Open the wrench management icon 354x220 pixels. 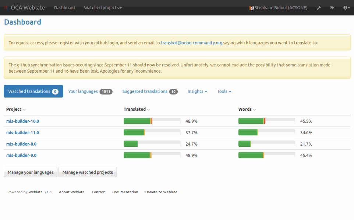tap(319, 8)
